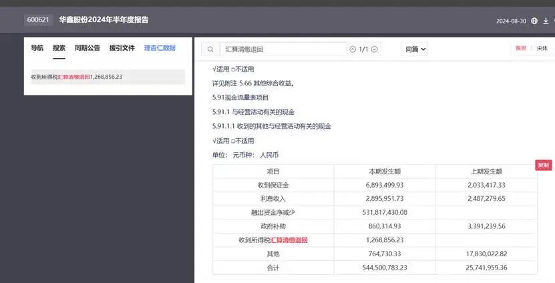Open the 同期公告 tab
The image size is (555, 283).
(x=87, y=48)
